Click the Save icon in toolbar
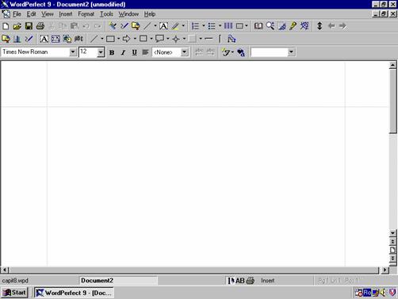Screen dimensions: 398x299 [29, 26]
